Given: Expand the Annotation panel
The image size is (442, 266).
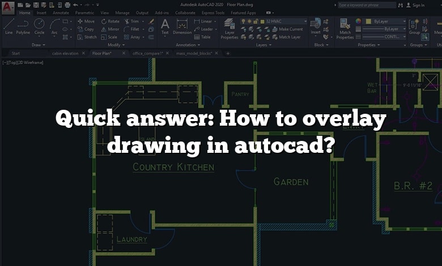Looking at the screenshot, I should [x=188, y=45].
